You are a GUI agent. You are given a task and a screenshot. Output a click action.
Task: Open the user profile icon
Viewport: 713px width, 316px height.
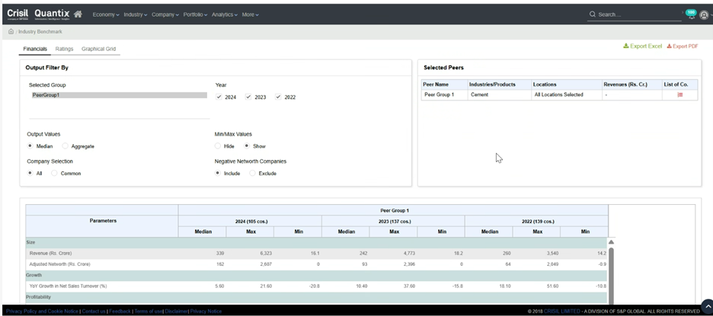click(x=704, y=14)
